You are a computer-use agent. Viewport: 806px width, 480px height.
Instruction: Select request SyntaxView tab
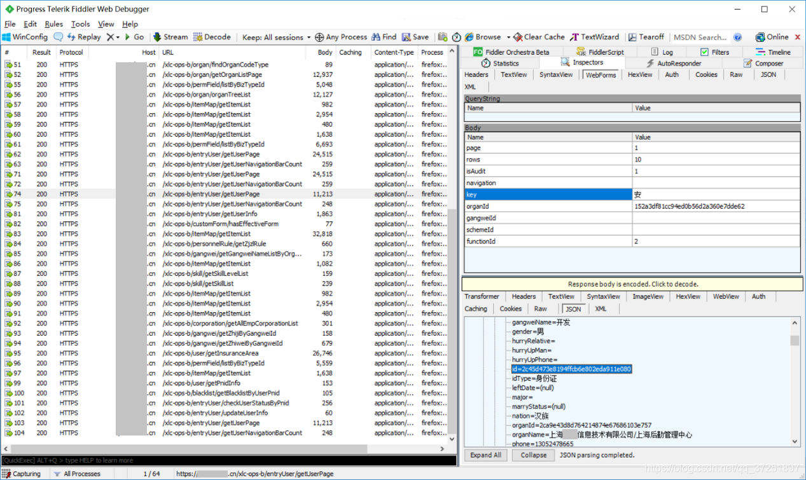pyautogui.click(x=556, y=75)
